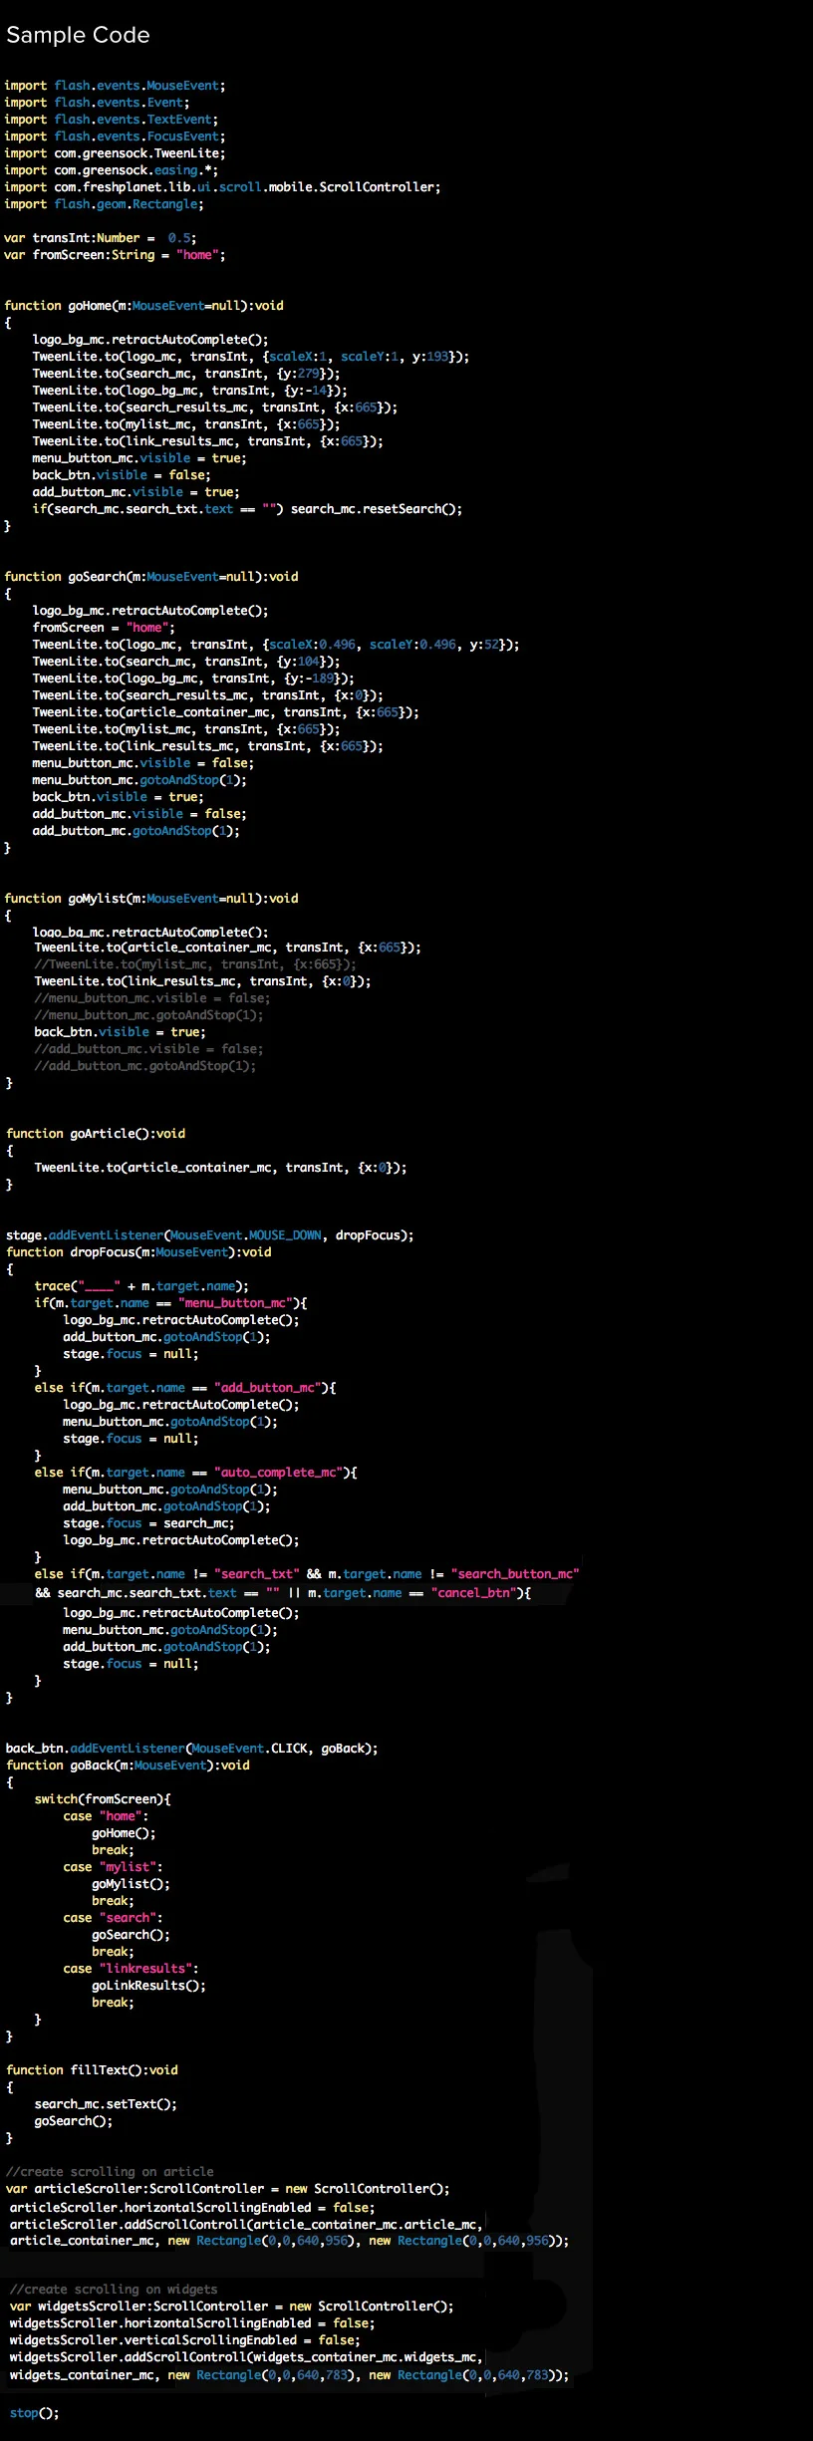
Task: Click the line "import com.greensock.easing.*;"
Action: 111,170
